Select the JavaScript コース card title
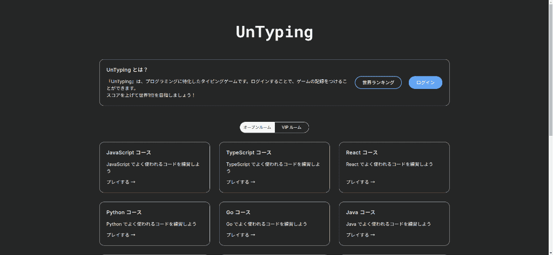The height and width of the screenshot is (255, 553). coord(128,153)
